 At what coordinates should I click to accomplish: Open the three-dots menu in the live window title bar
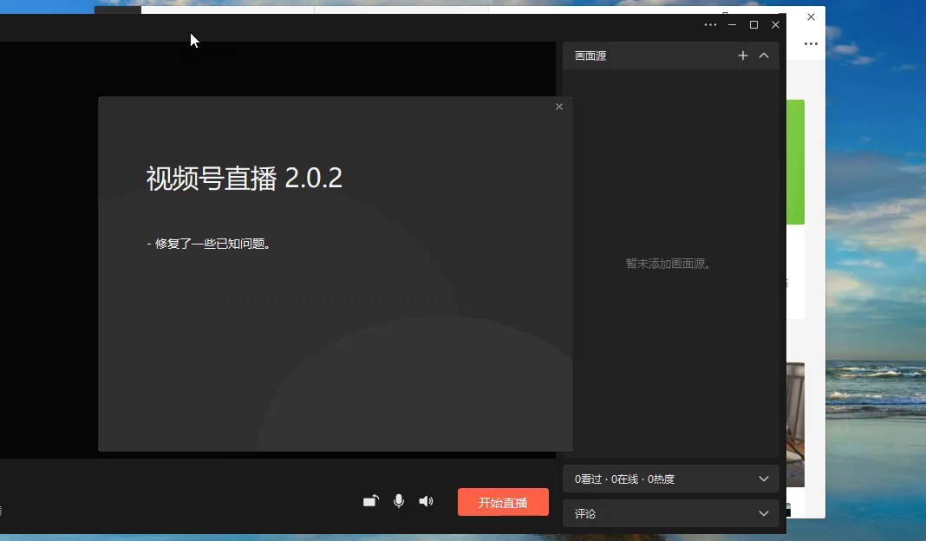[710, 25]
